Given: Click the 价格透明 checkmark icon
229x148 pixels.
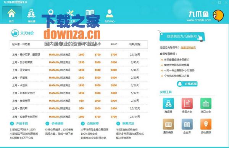Looking at the screenshot, I should (47, 123).
